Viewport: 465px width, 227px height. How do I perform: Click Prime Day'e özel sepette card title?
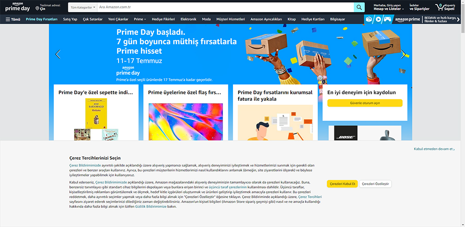point(96,92)
